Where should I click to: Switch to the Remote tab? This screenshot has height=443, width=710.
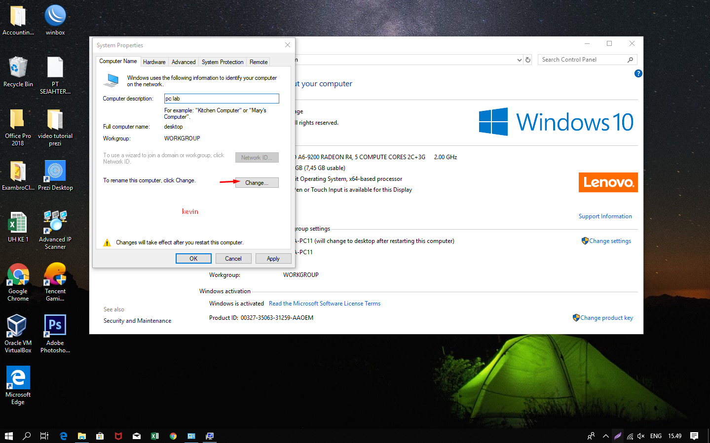258,62
